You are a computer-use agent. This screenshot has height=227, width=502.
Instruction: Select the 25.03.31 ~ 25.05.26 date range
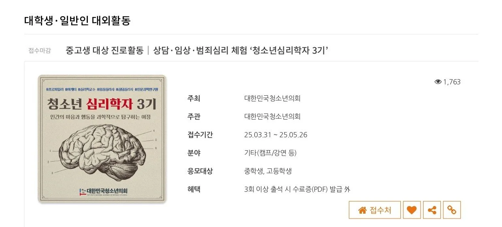click(276, 135)
